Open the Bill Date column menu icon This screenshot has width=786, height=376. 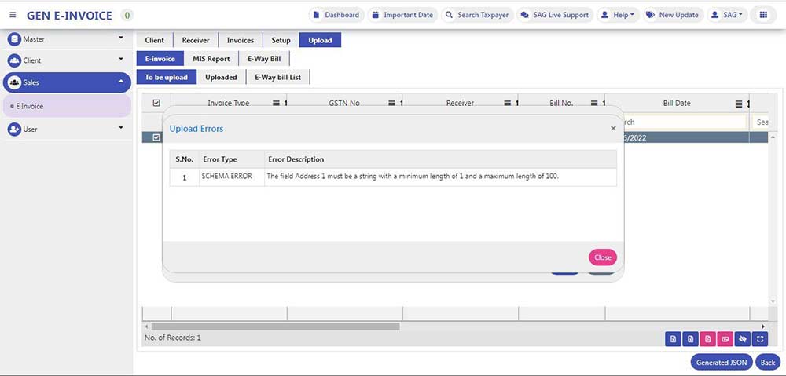tap(738, 104)
